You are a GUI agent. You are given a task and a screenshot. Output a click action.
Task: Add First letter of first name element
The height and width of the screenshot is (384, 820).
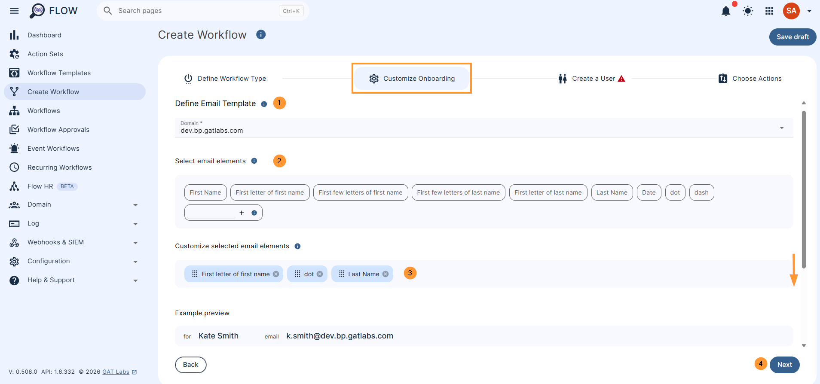(270, 192)
